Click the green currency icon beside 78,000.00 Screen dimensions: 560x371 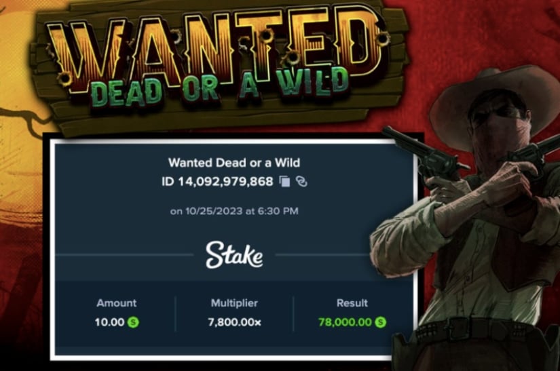point(381,322)
